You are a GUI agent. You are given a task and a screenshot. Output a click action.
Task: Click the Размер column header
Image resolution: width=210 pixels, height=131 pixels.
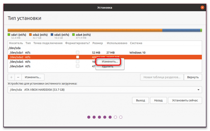point(98,43)
